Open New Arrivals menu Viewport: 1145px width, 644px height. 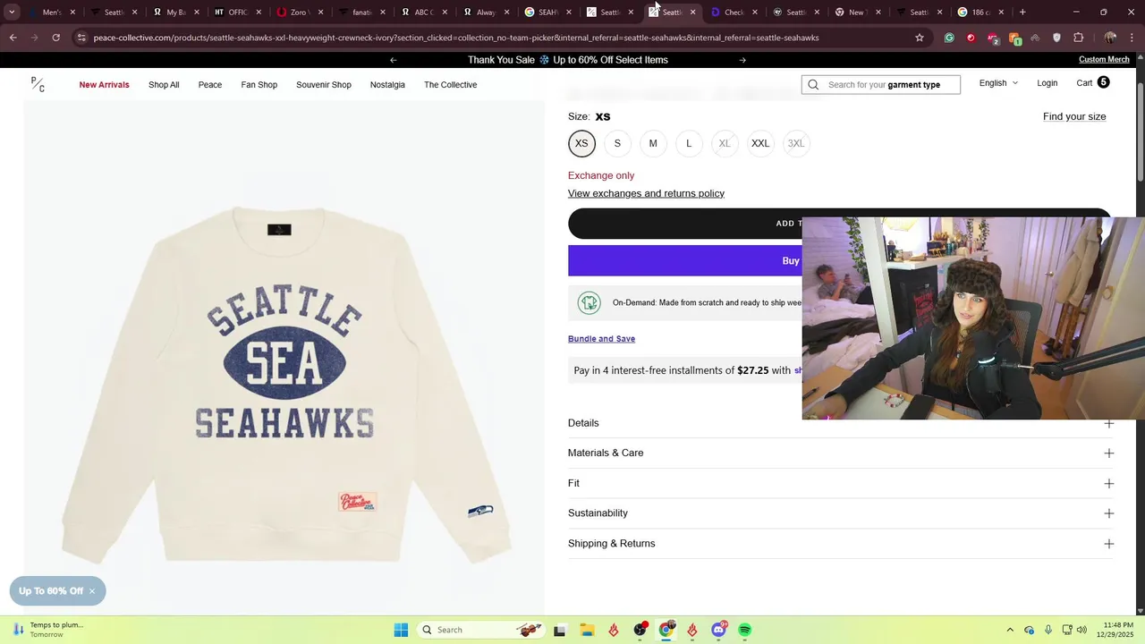104,85
